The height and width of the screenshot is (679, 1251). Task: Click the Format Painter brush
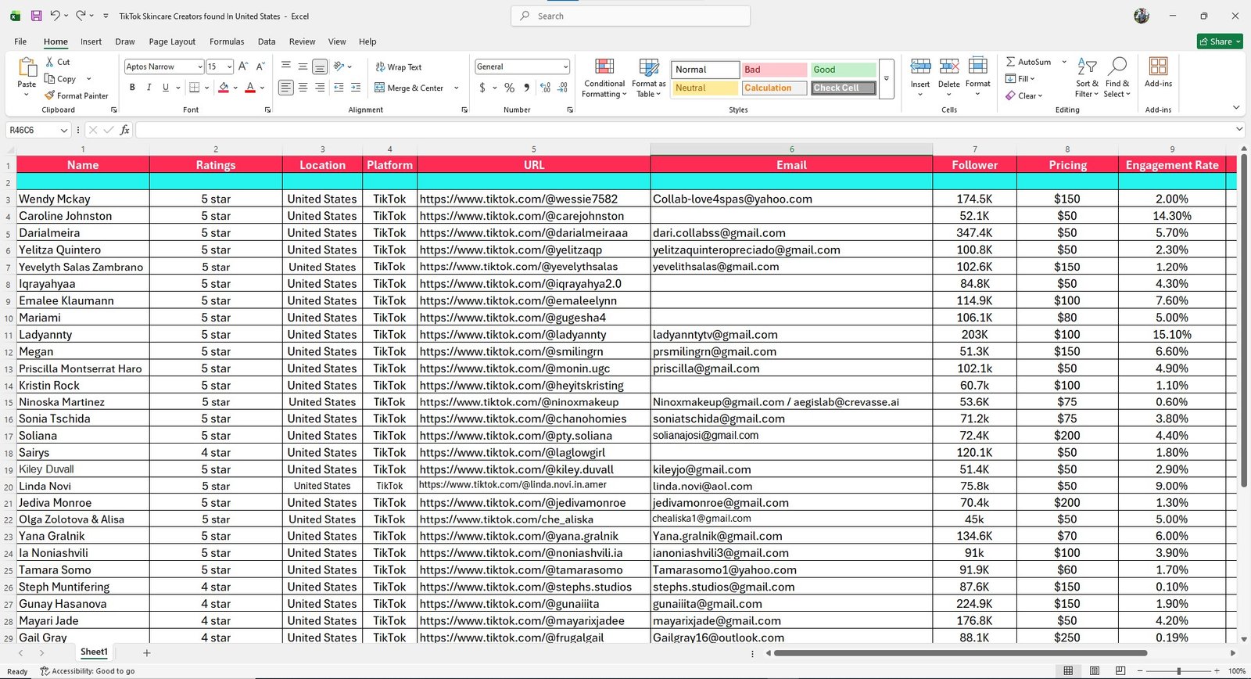click(50, 95)
